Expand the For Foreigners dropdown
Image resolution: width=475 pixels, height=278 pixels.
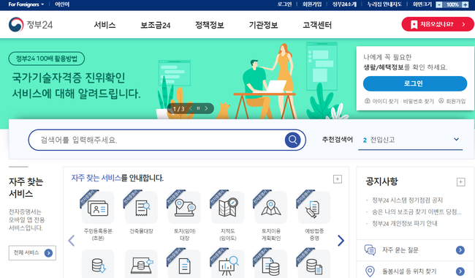pyautogui.click(x=26, y=4)
